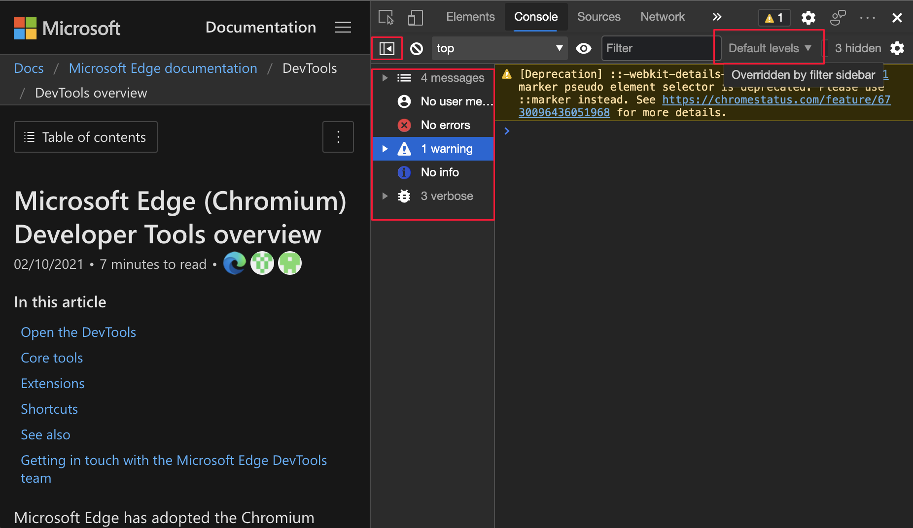Screen dimensions: 913x528
Task: Open the customize DevTools ellipsis menu
Action: point(867,18)
